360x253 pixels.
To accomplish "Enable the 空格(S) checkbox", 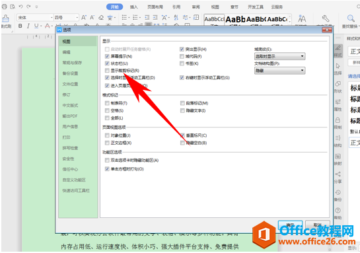I will [107, 111].
